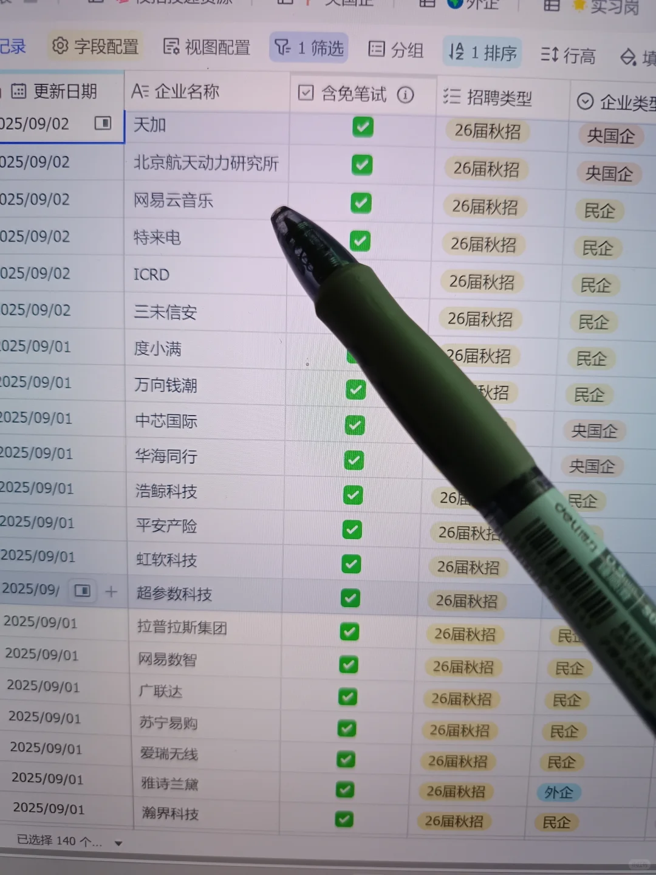Image resolution: width=656 pixels, height=875 pixels.
Task: Select the 招聘类型 column header
Action: (x=503, y=97)
